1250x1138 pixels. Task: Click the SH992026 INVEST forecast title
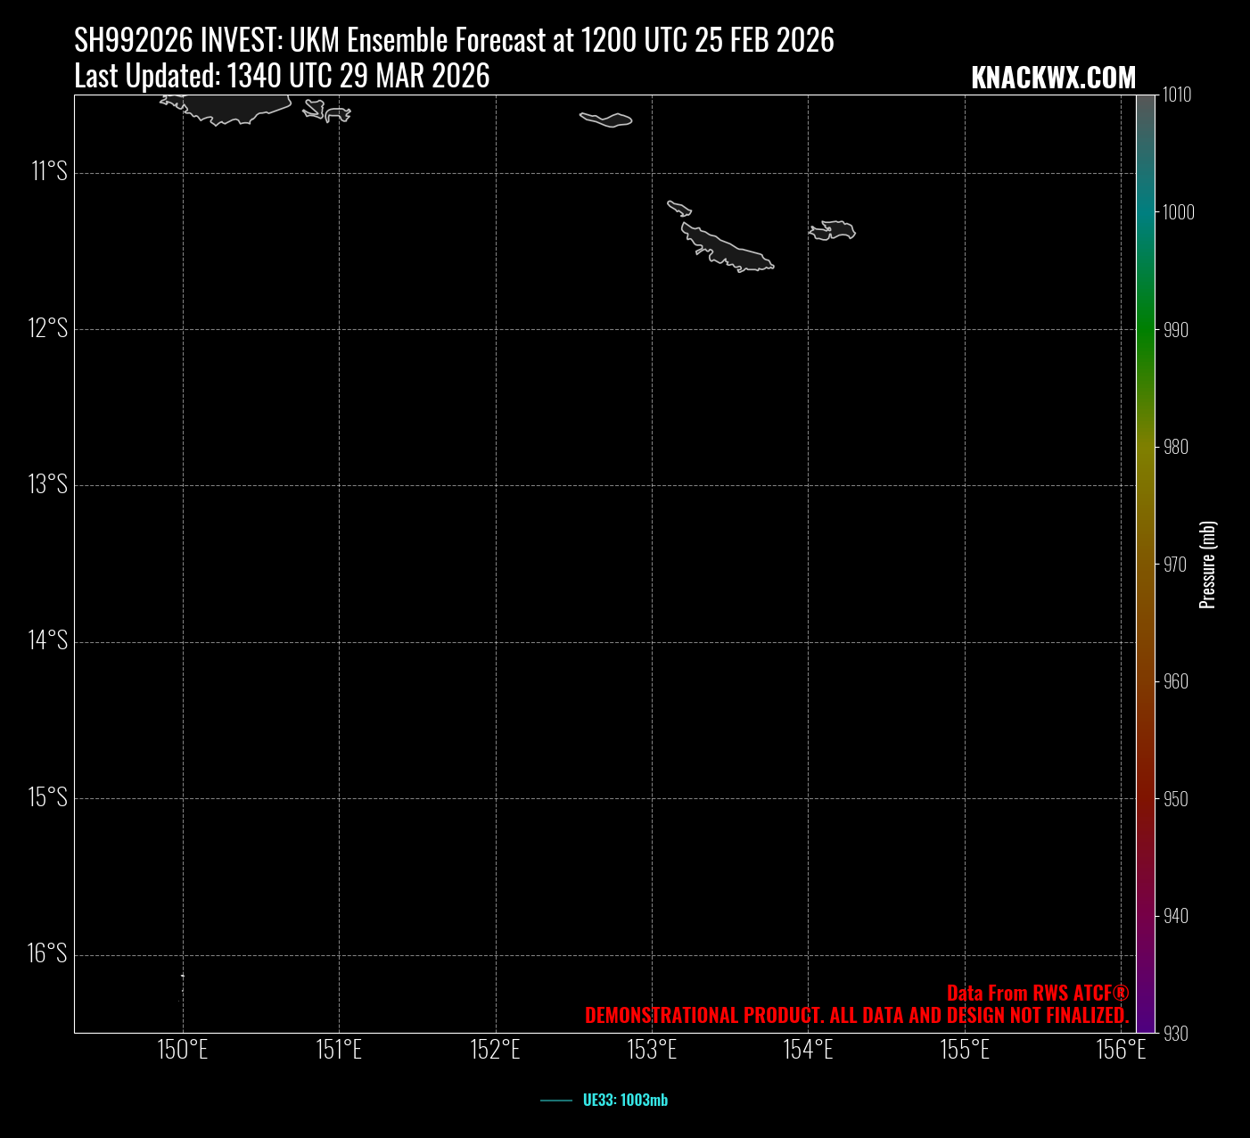tap(454, 40)
